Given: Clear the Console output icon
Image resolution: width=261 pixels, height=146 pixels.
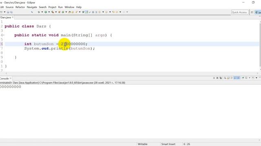Looking at the screenshot, I should point(225,78).
